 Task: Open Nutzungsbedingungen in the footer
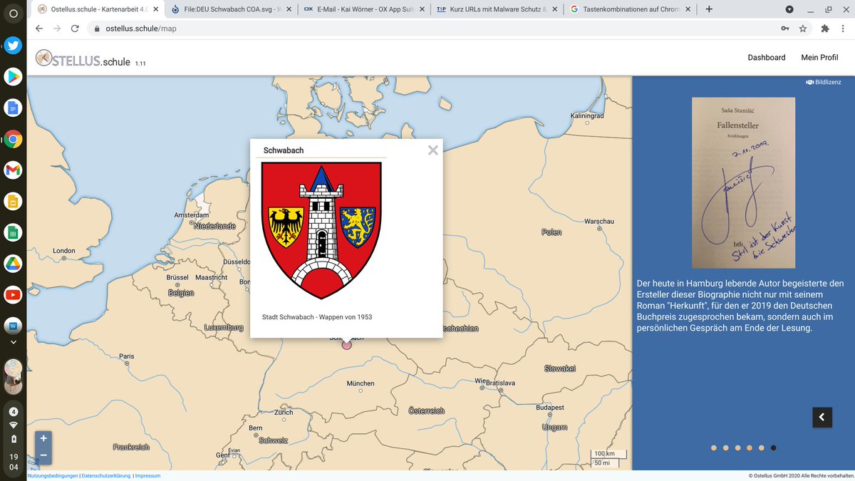pyautogui.click(x=53, y=475)
